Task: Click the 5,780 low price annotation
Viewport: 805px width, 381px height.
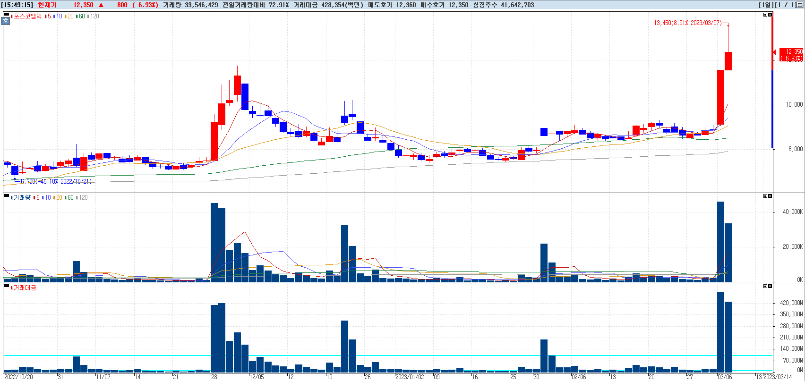Action: pyautogui.click(x=56, y=181)
